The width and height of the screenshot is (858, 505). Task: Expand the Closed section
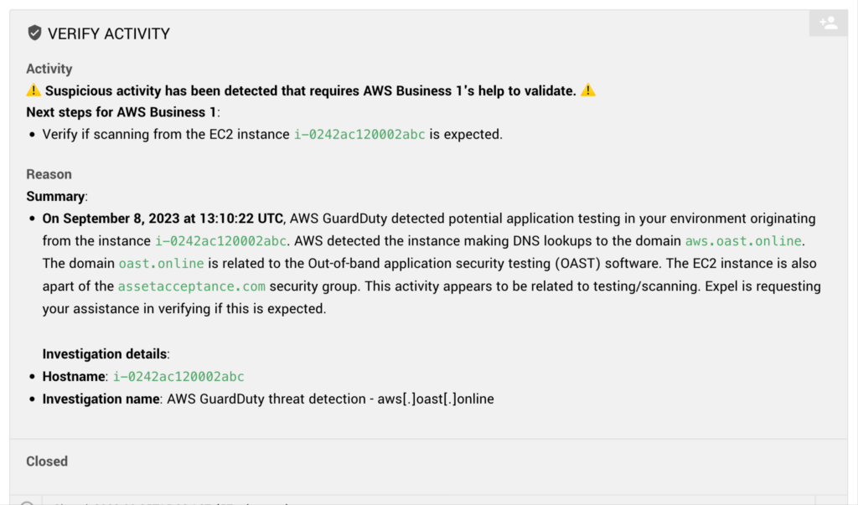(46, 461)
